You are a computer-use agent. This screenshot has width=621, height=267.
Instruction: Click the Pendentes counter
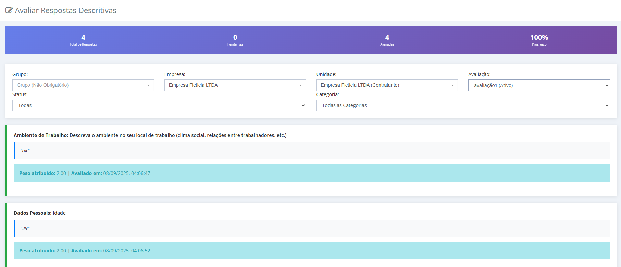click(235, 40)
